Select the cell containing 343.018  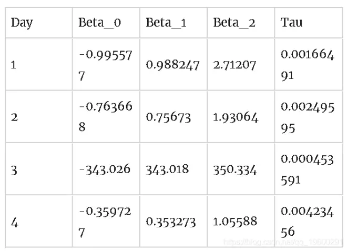[x=167, y=169]
